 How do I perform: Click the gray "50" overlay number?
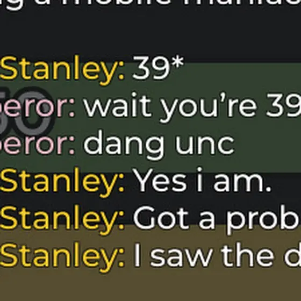[26, 111]
